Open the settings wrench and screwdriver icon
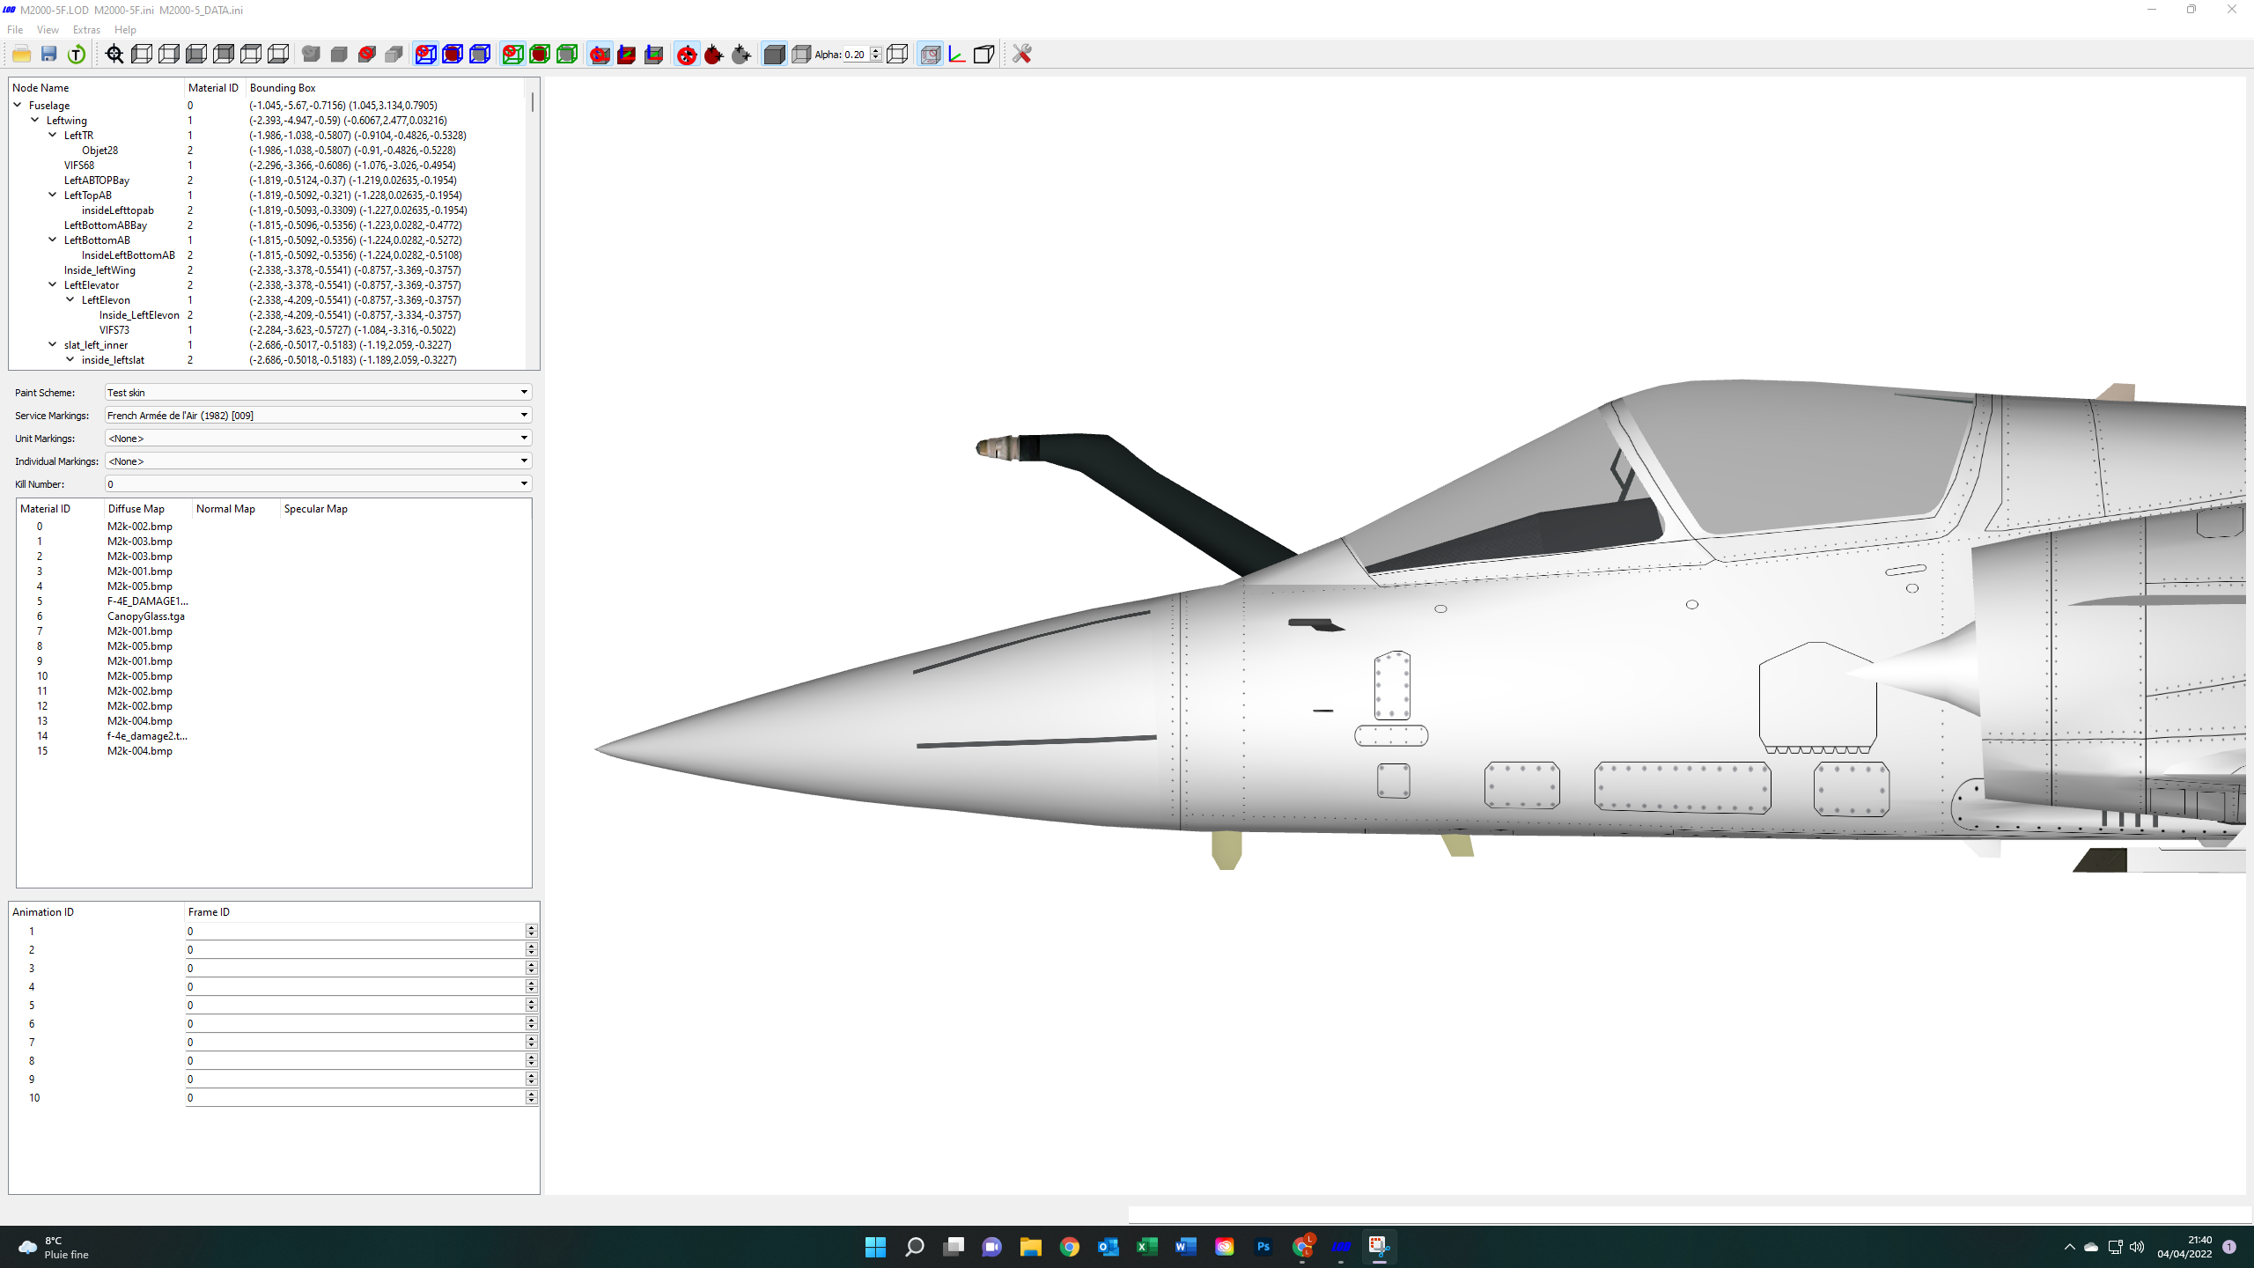 tap(1021, 55)
